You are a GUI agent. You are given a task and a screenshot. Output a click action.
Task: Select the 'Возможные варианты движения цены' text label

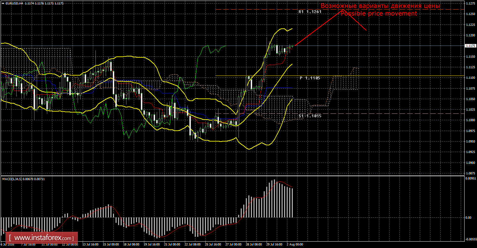380,6
